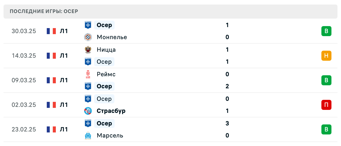This screenshot has width=341, height=146.
Task: Click the Strasbourg club crest icon
Action: pyautogui.click(x=88, y=111)
